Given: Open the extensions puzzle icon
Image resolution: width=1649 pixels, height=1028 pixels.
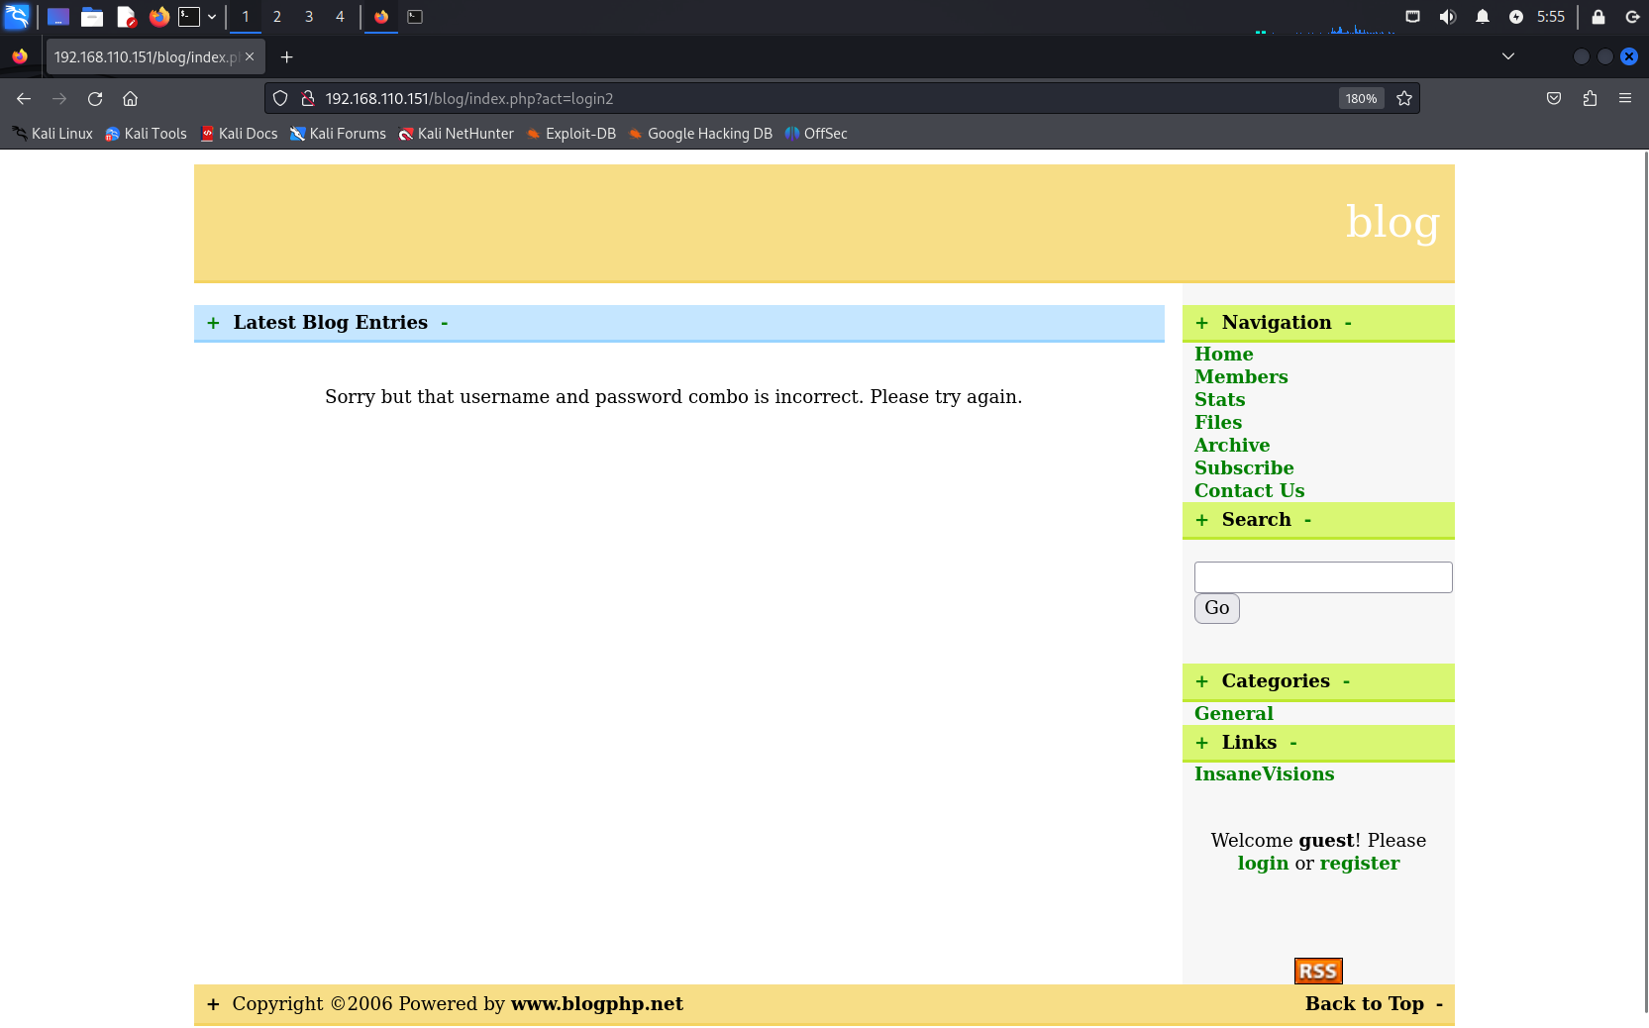Looking at the screenshot, I should (1590, 99).
